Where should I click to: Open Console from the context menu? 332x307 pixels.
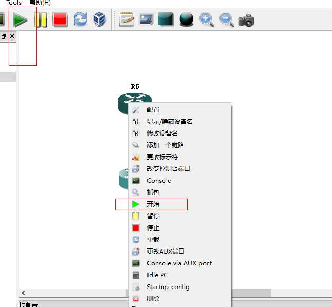click(x=179, y=181)
